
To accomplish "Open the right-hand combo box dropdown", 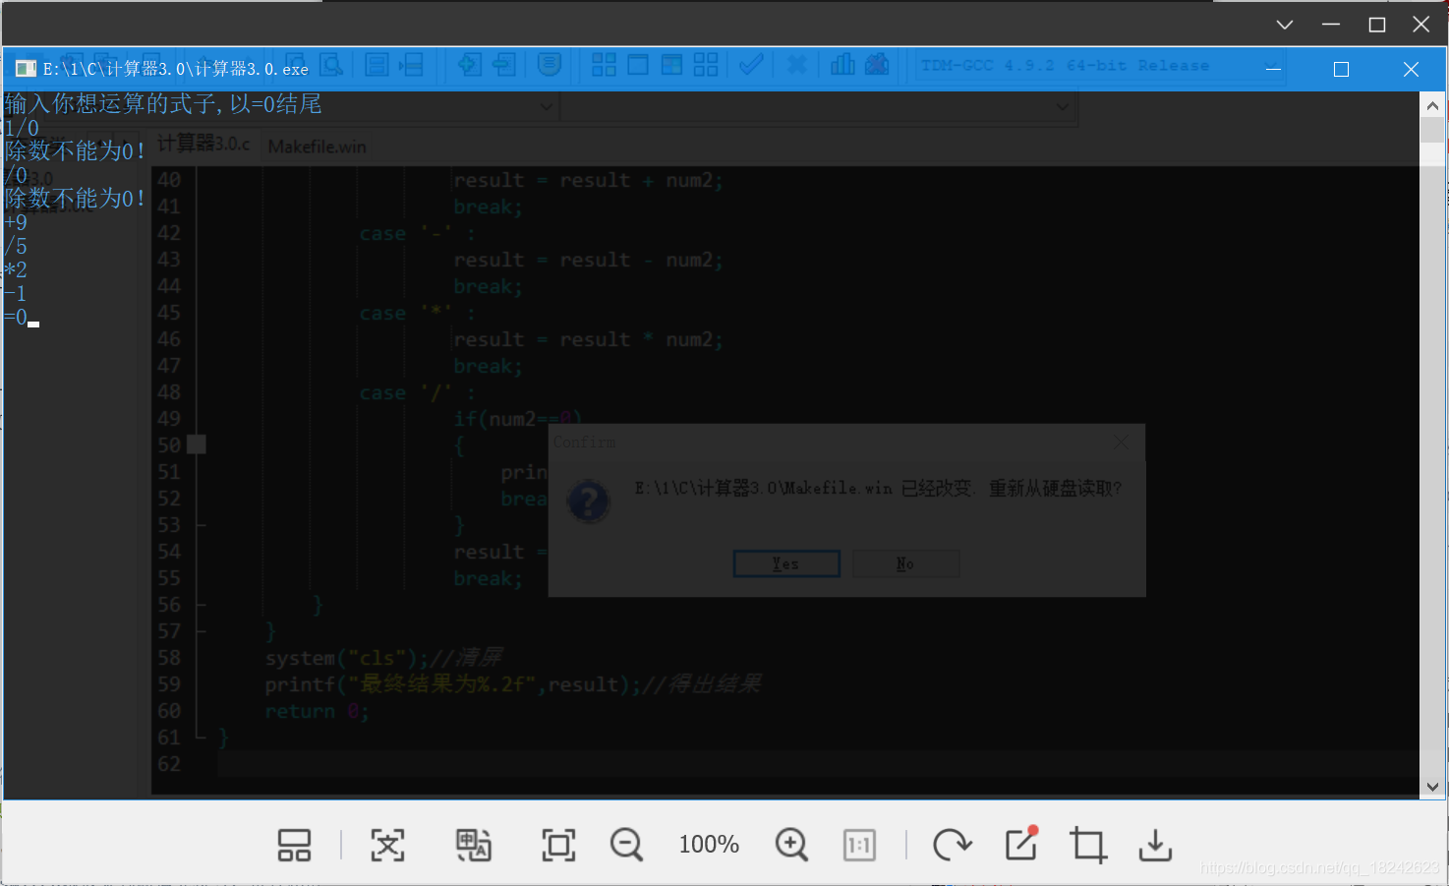I will [x=1062, y=106].
